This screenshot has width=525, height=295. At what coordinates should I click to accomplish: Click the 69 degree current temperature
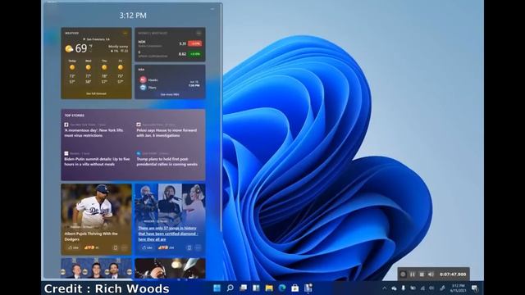tap(81, 48)
